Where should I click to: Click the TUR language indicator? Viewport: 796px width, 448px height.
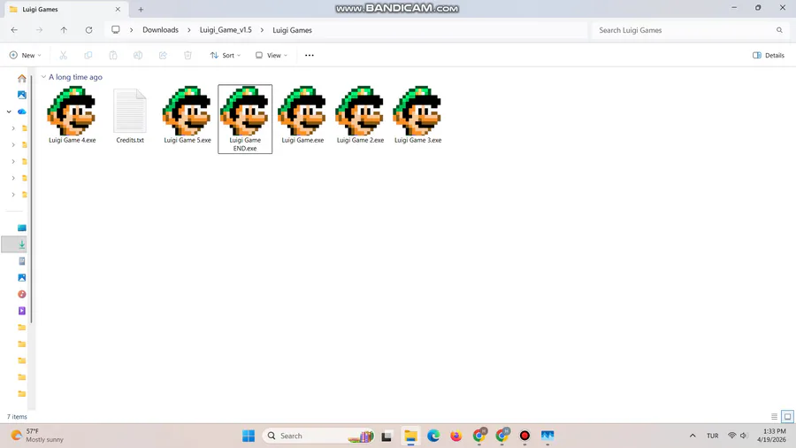coord(713,436)
